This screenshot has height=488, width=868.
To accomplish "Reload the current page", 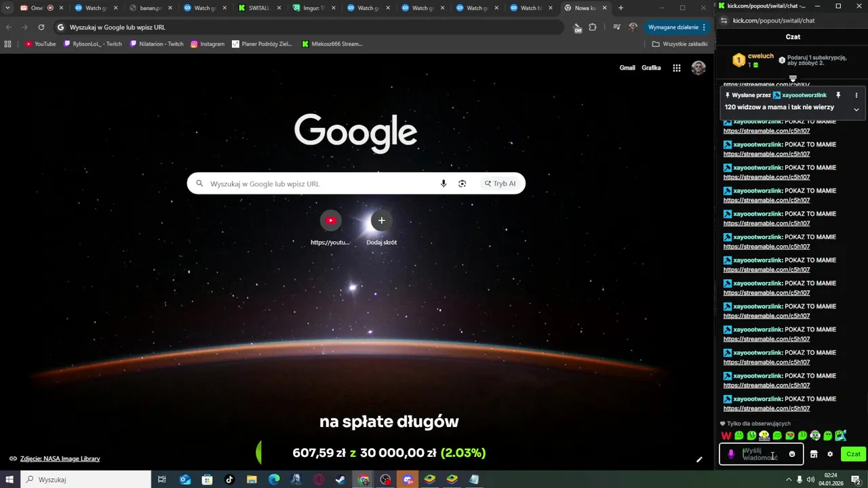I will 41,27.
